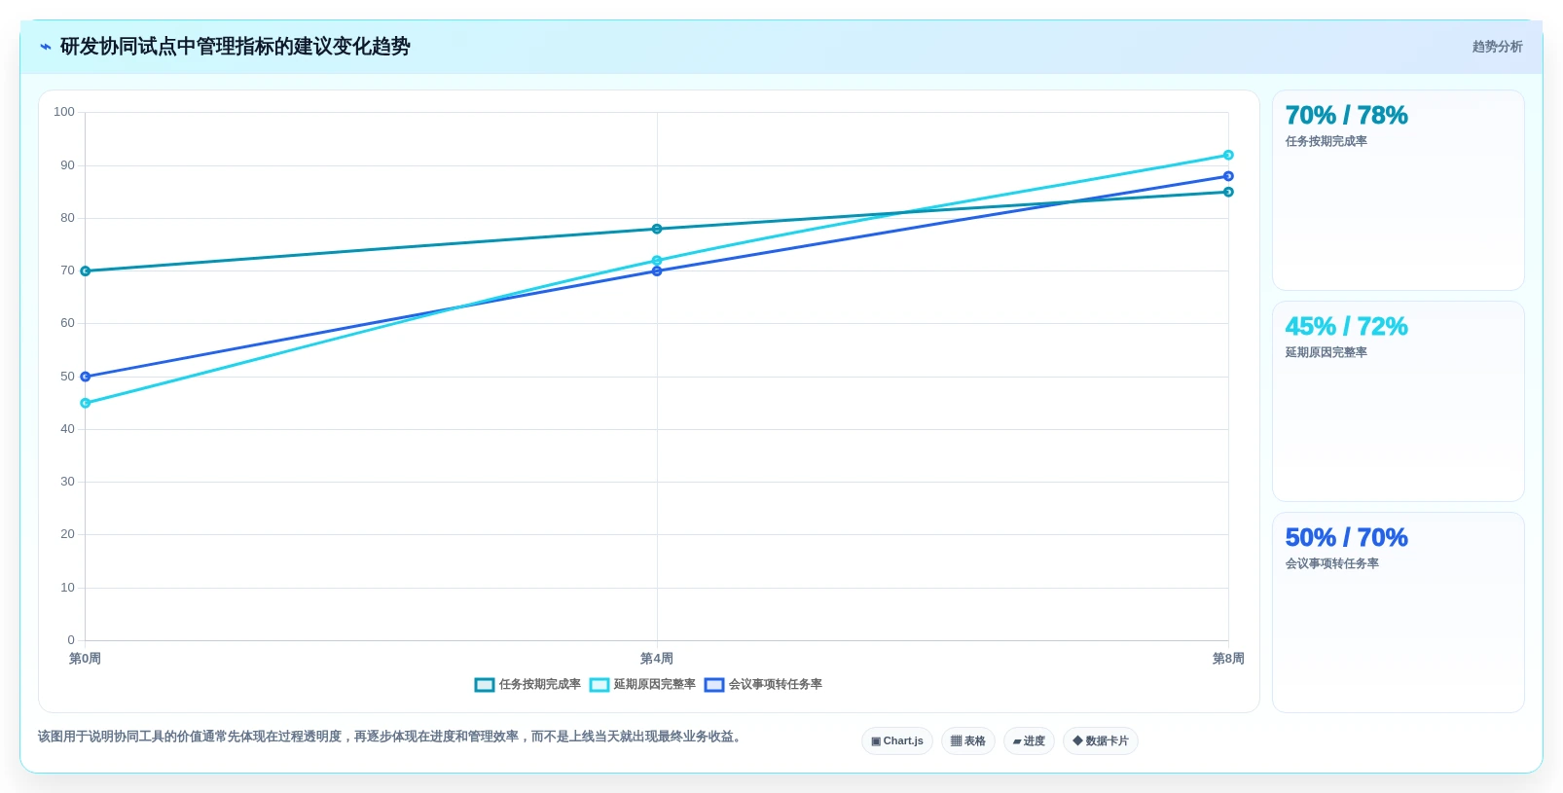
Task: Click the 任务按期完成率 card caption
Action: 1326,142
